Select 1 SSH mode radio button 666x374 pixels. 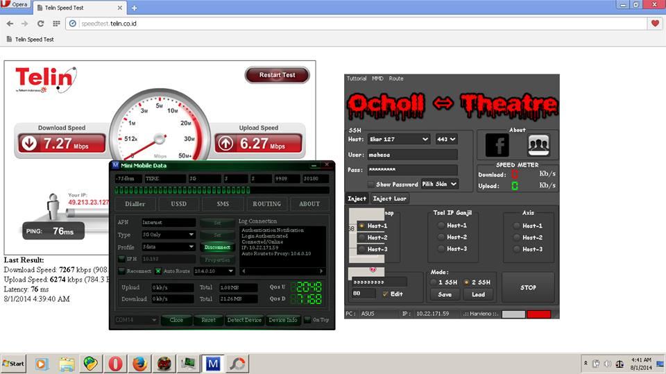(433, 282)
